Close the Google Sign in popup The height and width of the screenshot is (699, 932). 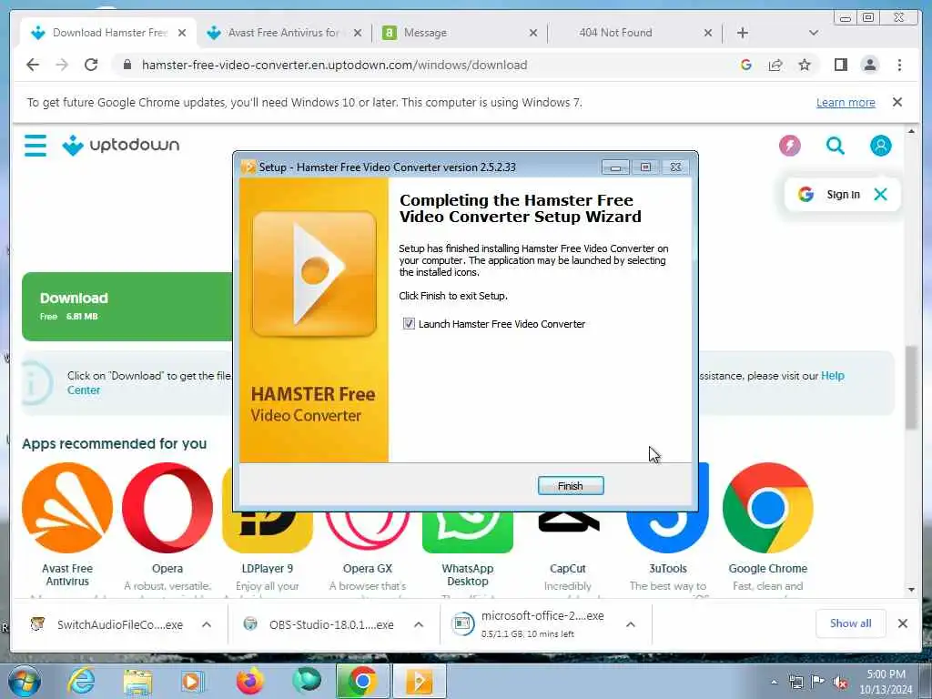[x=880, y=195]
